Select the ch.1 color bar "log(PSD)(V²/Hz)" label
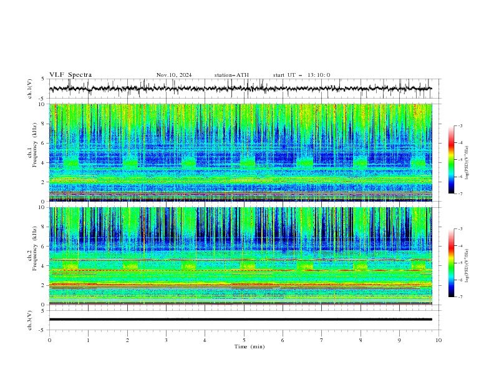The image size is (494, 382). 467,163
